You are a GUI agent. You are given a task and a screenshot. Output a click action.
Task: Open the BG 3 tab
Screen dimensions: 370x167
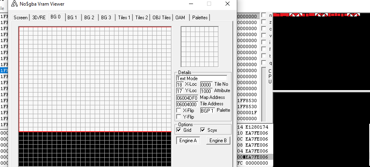click(106, 18)
